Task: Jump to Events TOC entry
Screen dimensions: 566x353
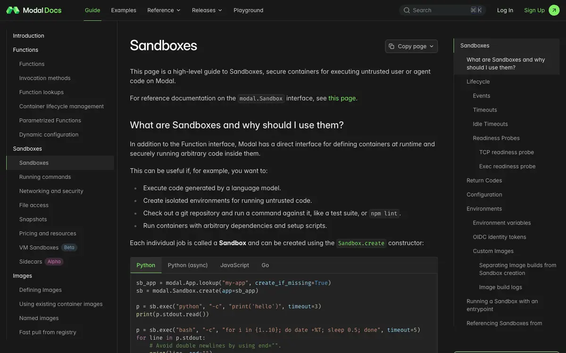Action: 482,96
